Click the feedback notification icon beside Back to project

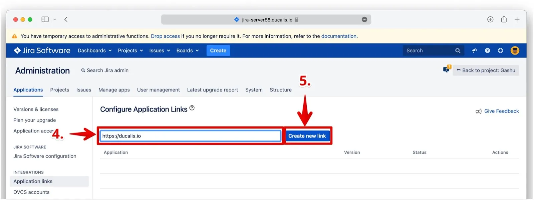coord(447,70)
